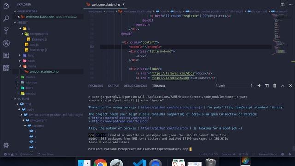Open app.js in the explorer
This screenshot has height=166, width=295.
(x=34, y=45)
